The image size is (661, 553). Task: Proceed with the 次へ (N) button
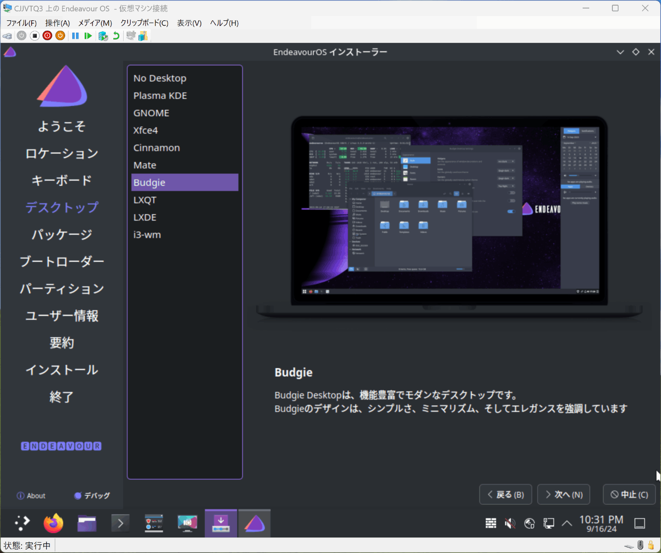pos(564,494)
